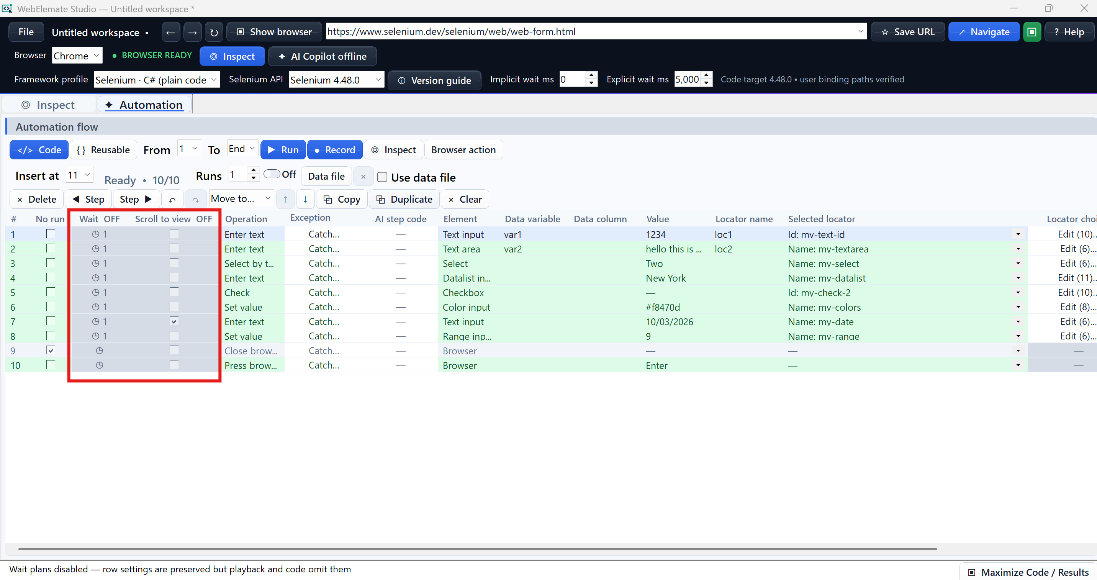Image resolution: width=1097 pixels, height=580 pixels.
Task: Open the Help menu
Action: click(1069, 32)
